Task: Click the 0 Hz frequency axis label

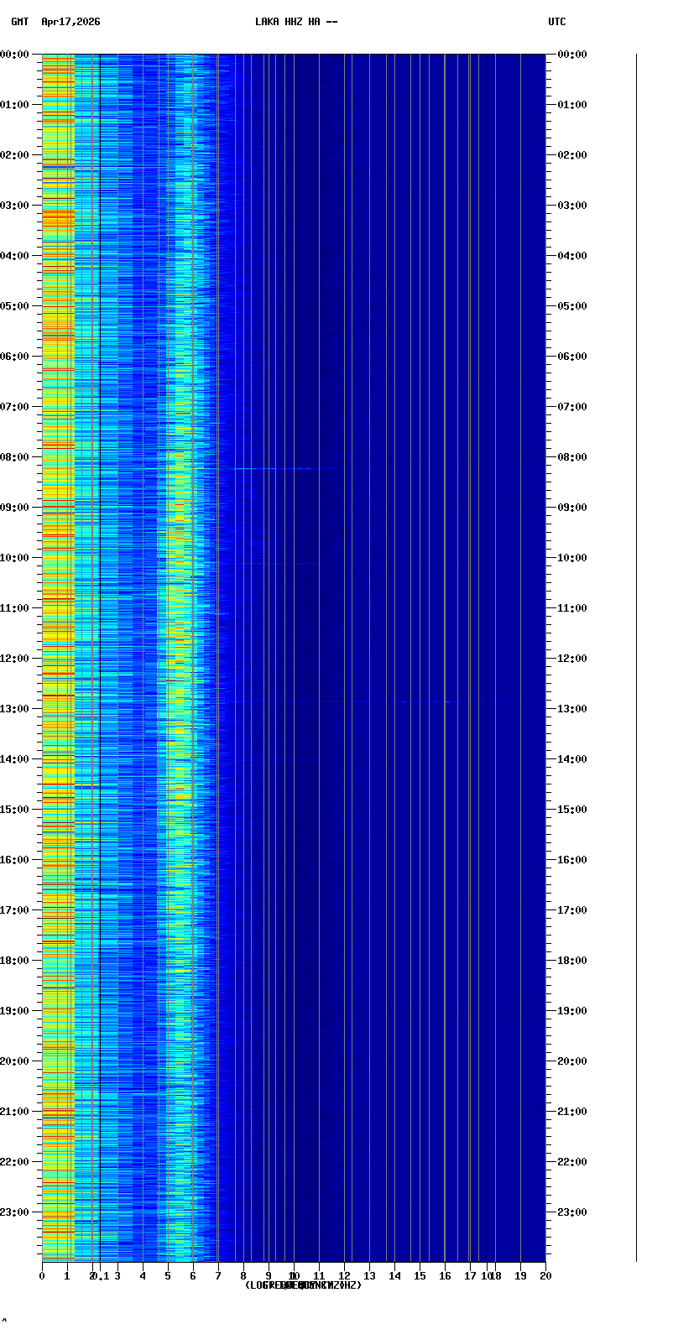Action: pyautogui.click(x=42, y=1276)
